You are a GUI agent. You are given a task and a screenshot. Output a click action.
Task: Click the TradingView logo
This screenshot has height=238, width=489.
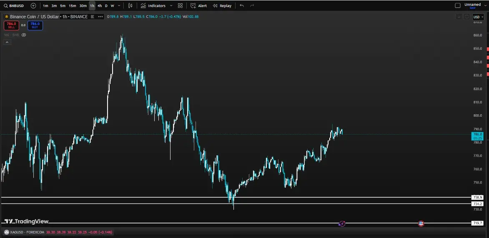pyautogui.click(x=27, y=221)
